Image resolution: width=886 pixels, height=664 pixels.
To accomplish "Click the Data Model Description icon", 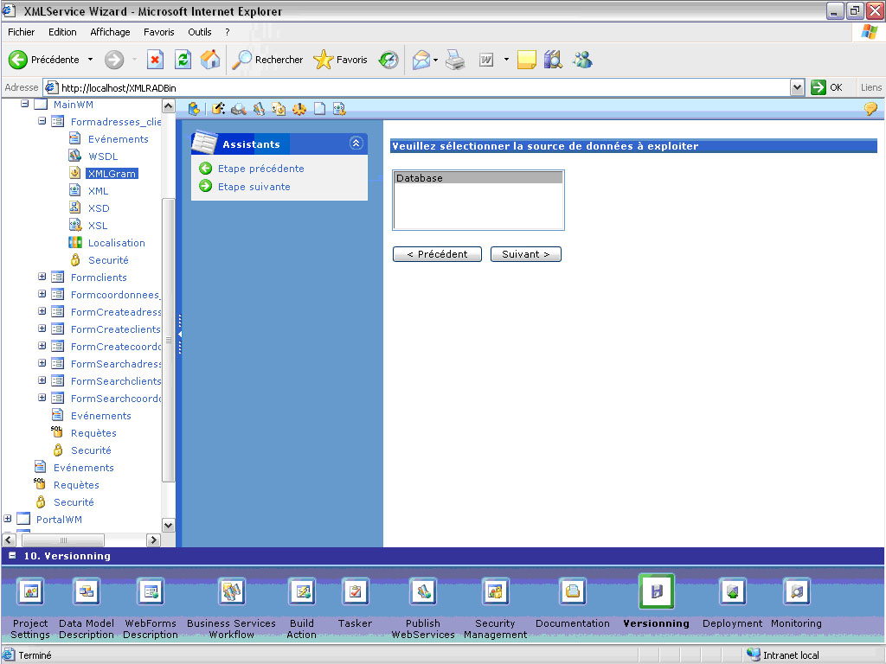I will pos(87,591).
